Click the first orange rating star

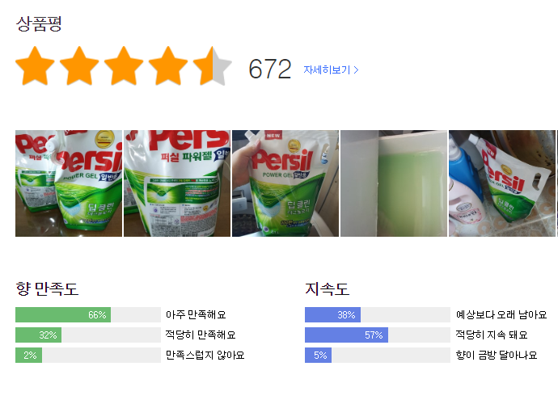tap(36, 66)
